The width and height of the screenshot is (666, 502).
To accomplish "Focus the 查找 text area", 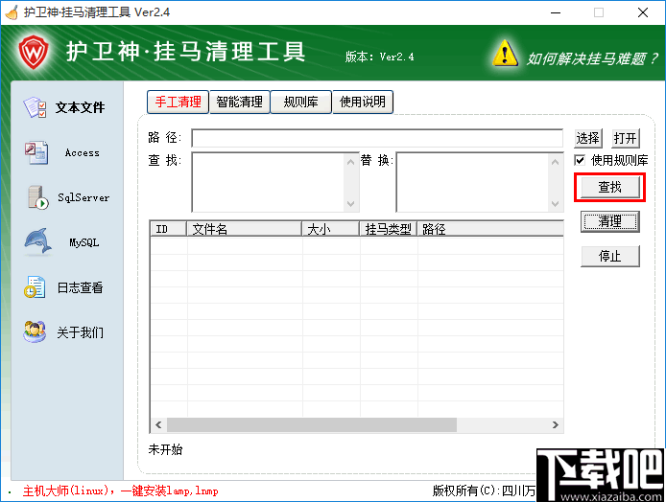I will coord(270,182).
